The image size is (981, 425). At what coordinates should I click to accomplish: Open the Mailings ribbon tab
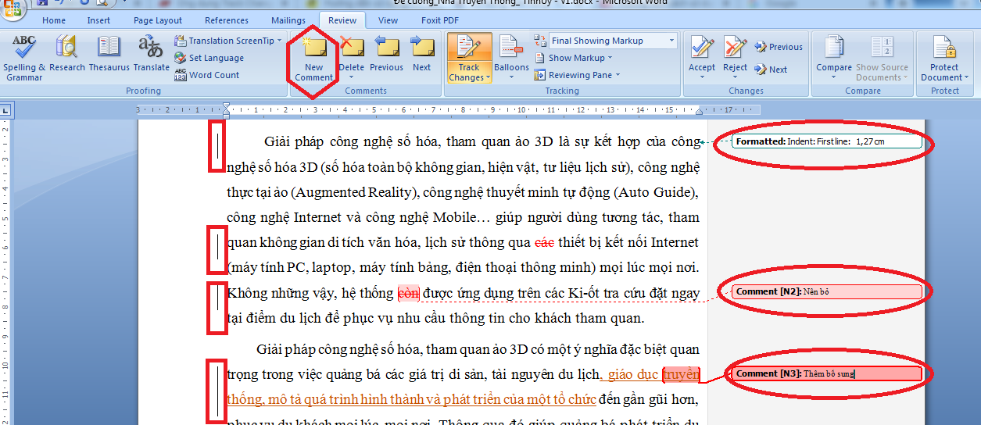pos(288,20)
